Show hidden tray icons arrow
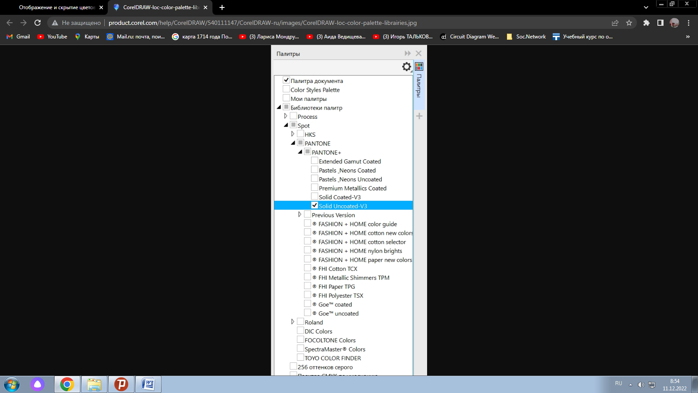Screen dimensions: 698x393 [x=630, y=385]
